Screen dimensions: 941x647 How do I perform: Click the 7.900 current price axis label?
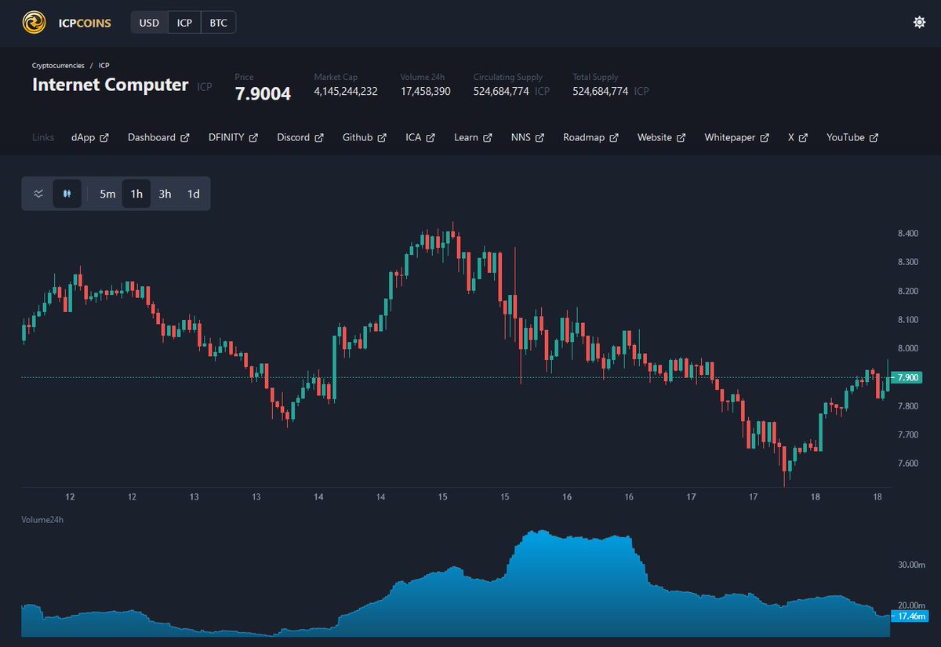click(x=908, y=377)
